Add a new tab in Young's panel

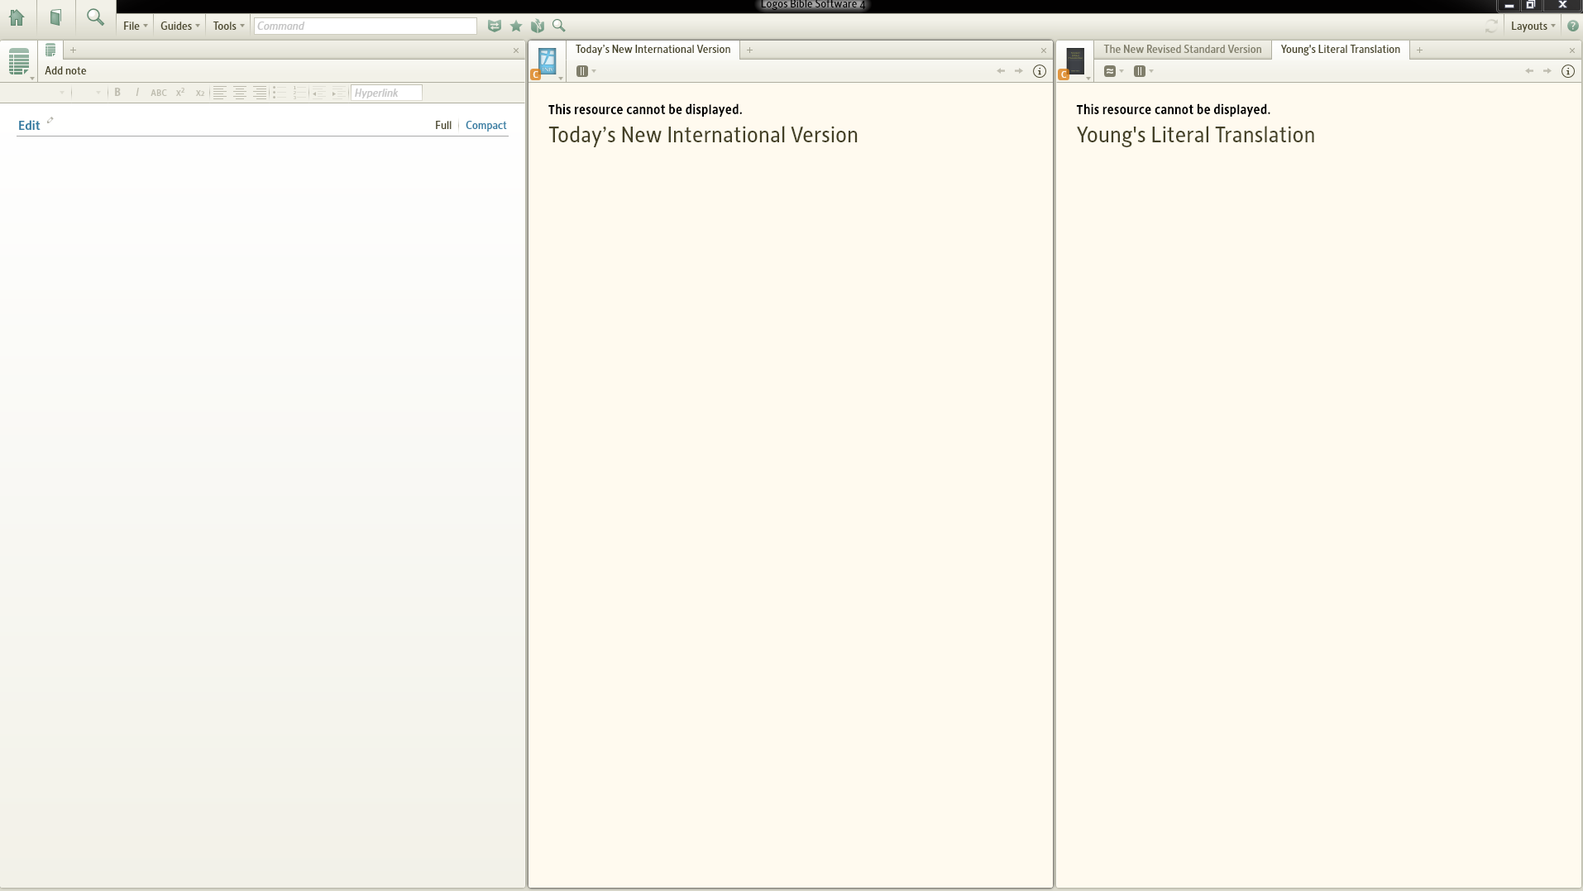point(1419,50)
